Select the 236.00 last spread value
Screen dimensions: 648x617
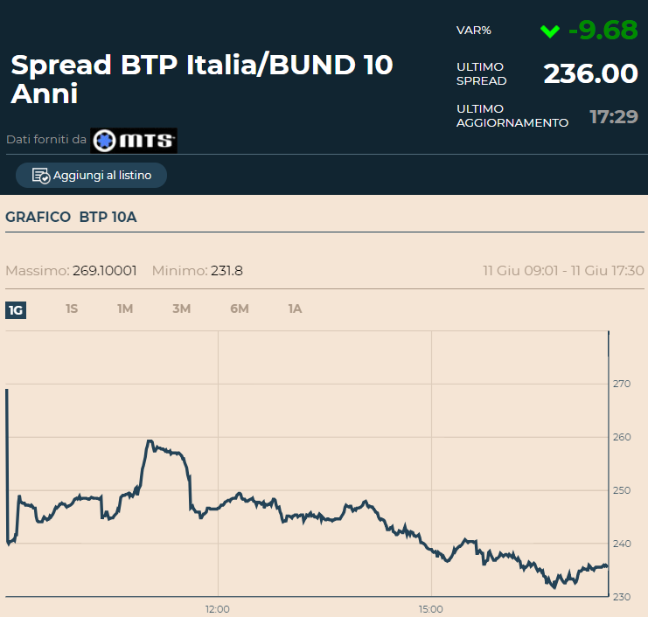[x=590, y=74]
